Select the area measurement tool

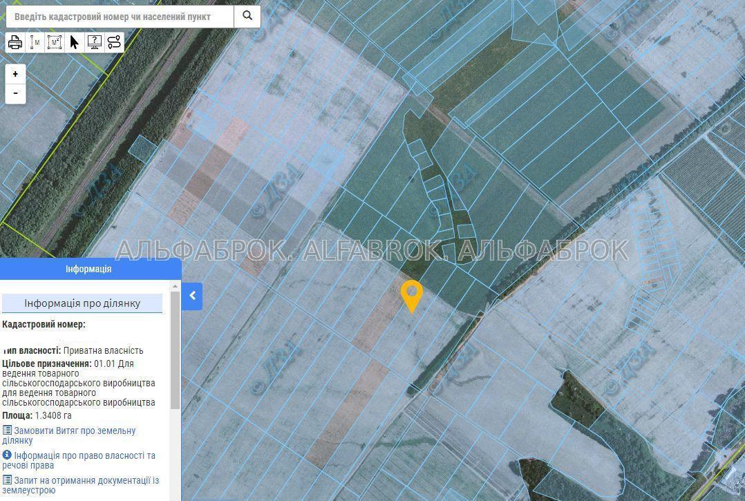pyautogui.click(x=55, y=42)
